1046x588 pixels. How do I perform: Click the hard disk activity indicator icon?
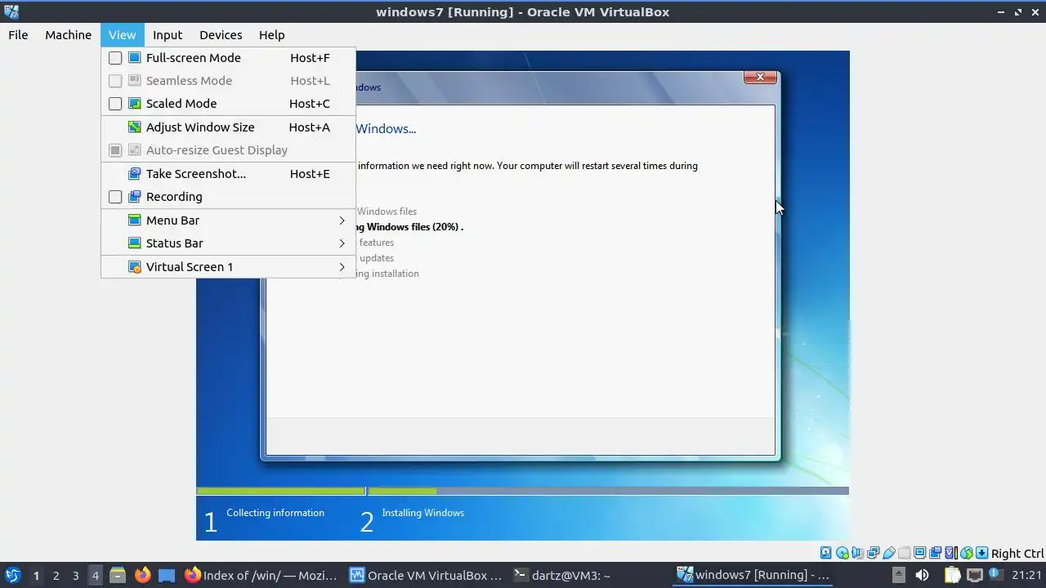825,553
